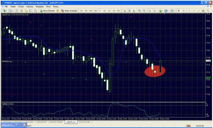Select the Fibonacci retracement tool
This screenshot has width=213, height=128.
(x=208, y=11)
